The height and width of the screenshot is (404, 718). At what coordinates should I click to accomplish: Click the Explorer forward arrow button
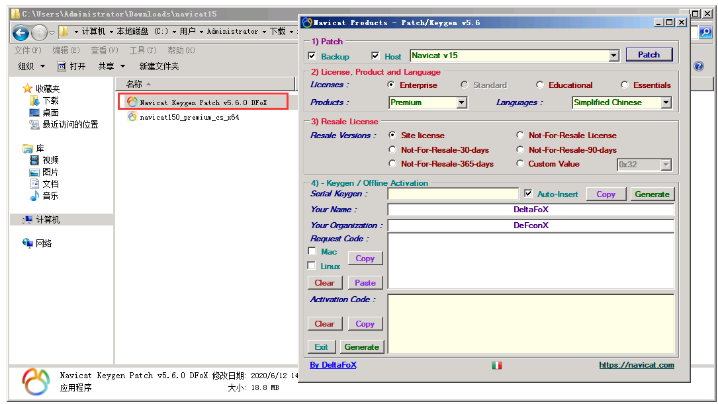pos(40,32)
